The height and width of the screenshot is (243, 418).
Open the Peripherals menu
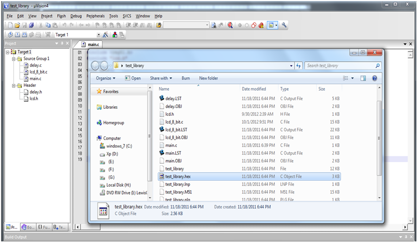pos(96,16)
